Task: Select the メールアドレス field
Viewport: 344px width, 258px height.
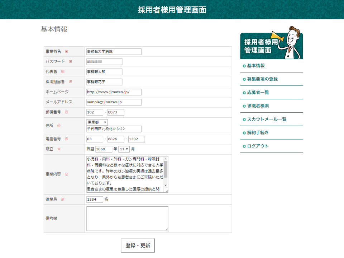Action: [x=114, y=102]
